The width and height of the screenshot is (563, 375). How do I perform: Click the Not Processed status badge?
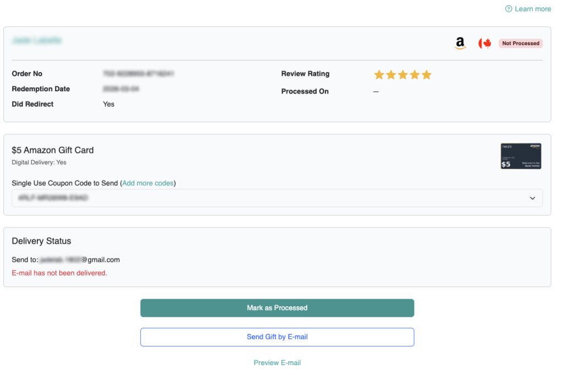click(520, 43)
